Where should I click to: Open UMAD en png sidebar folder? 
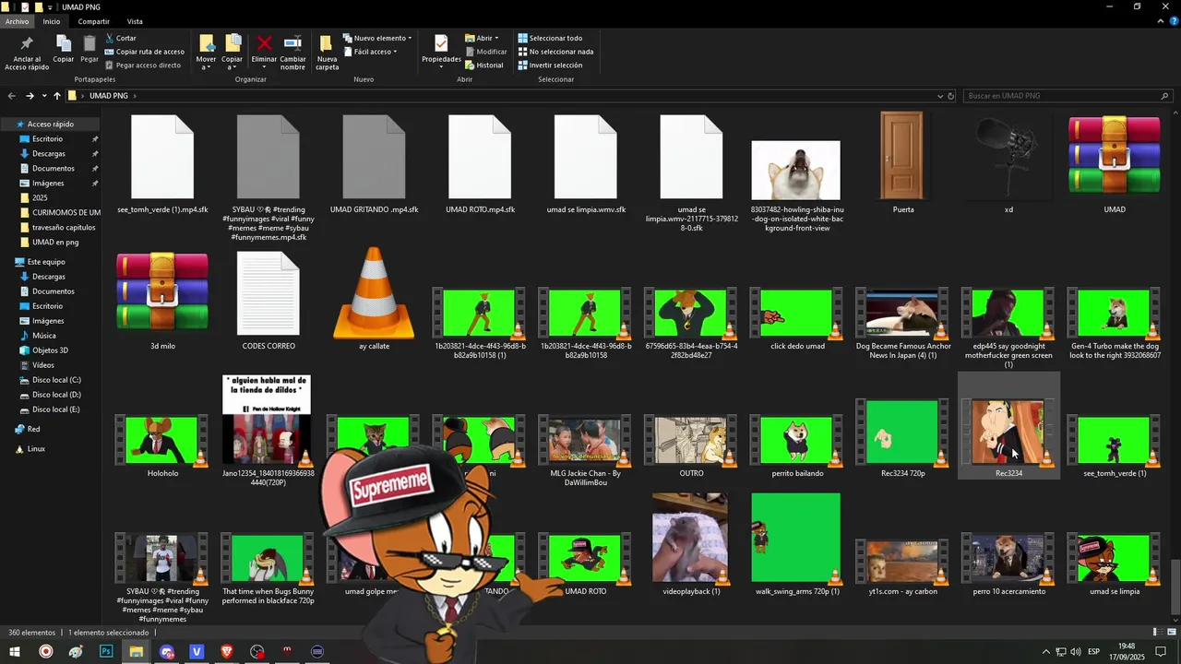point(55,243)
